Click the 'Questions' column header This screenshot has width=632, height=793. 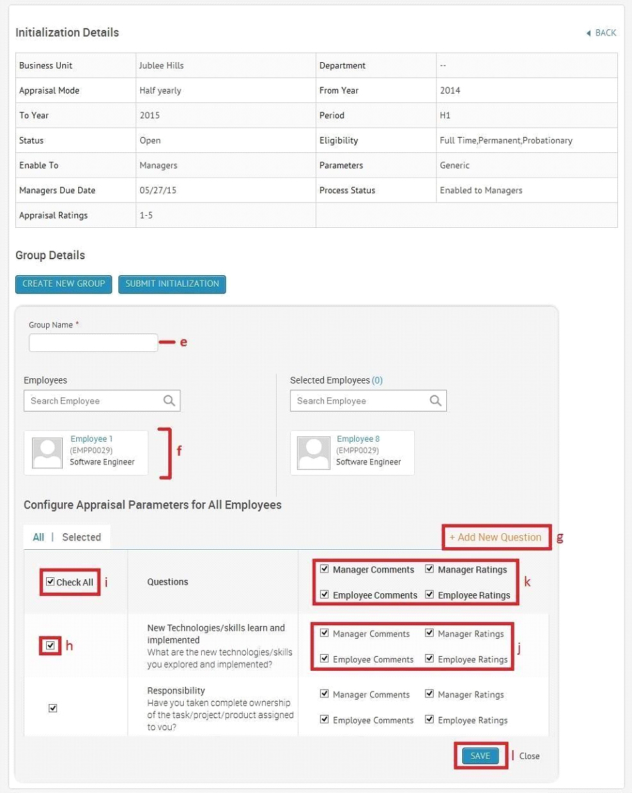(x=168, y=582)
